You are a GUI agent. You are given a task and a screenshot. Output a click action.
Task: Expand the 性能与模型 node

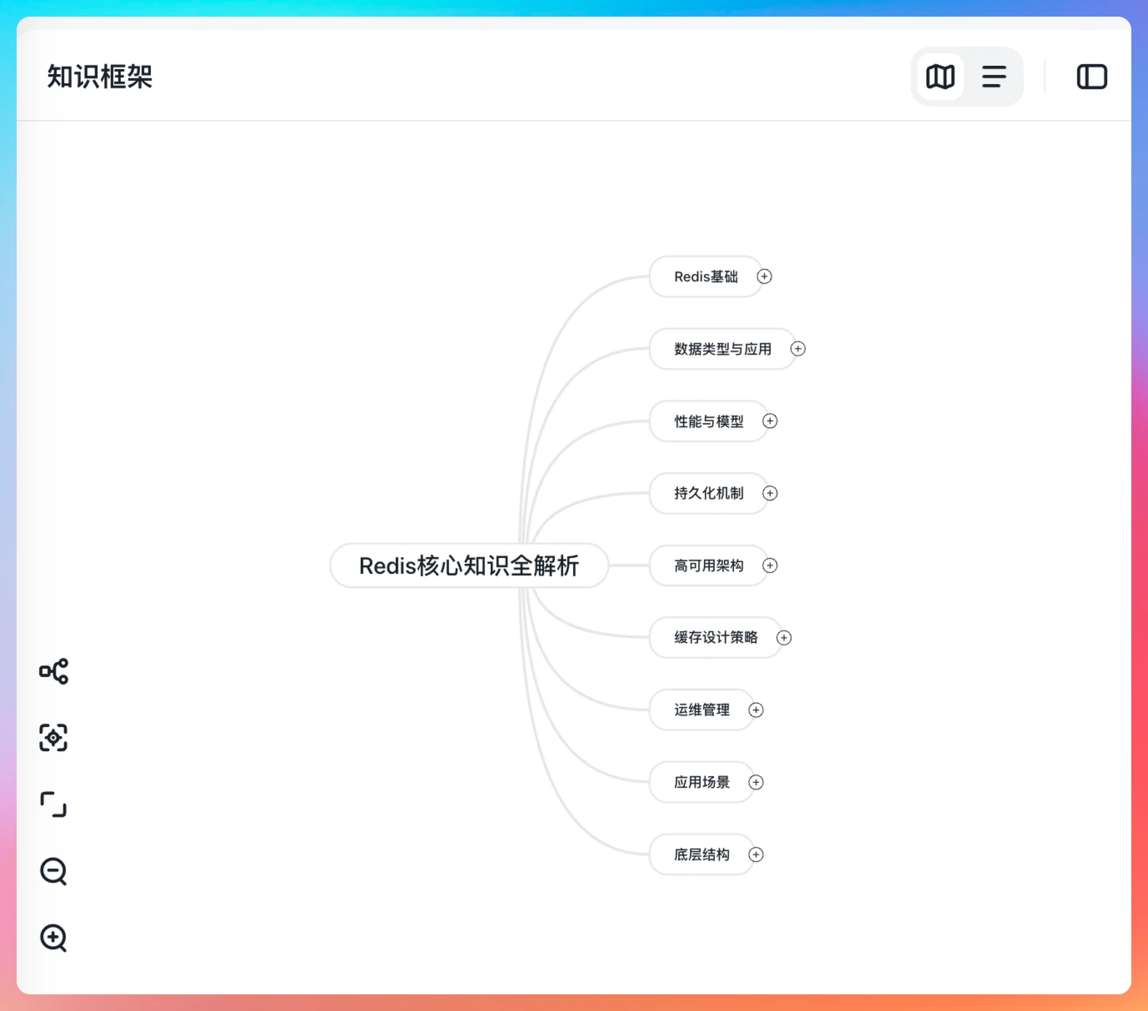(x=770, y=421)
